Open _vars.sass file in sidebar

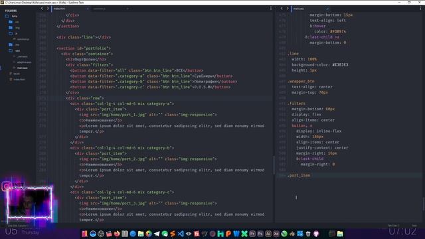coord(22,56)
